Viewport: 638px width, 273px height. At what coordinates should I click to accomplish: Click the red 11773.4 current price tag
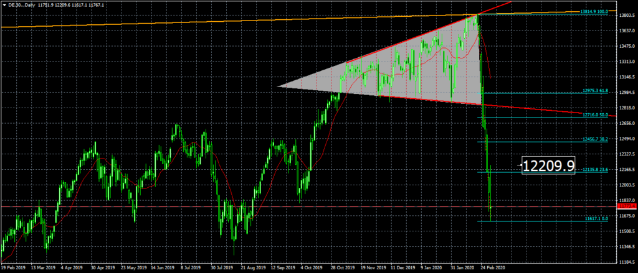pos(626,206)
